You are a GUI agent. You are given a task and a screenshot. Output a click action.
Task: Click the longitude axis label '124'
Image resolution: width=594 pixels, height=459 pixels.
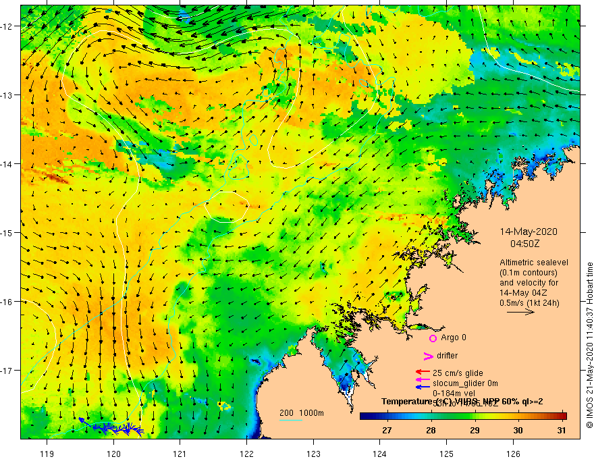coord(379,454)
